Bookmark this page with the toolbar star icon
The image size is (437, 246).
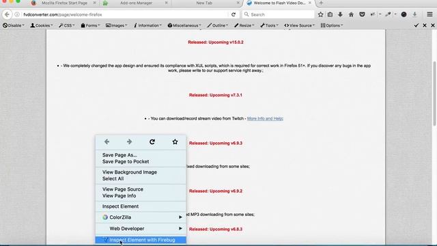[320, 14]
